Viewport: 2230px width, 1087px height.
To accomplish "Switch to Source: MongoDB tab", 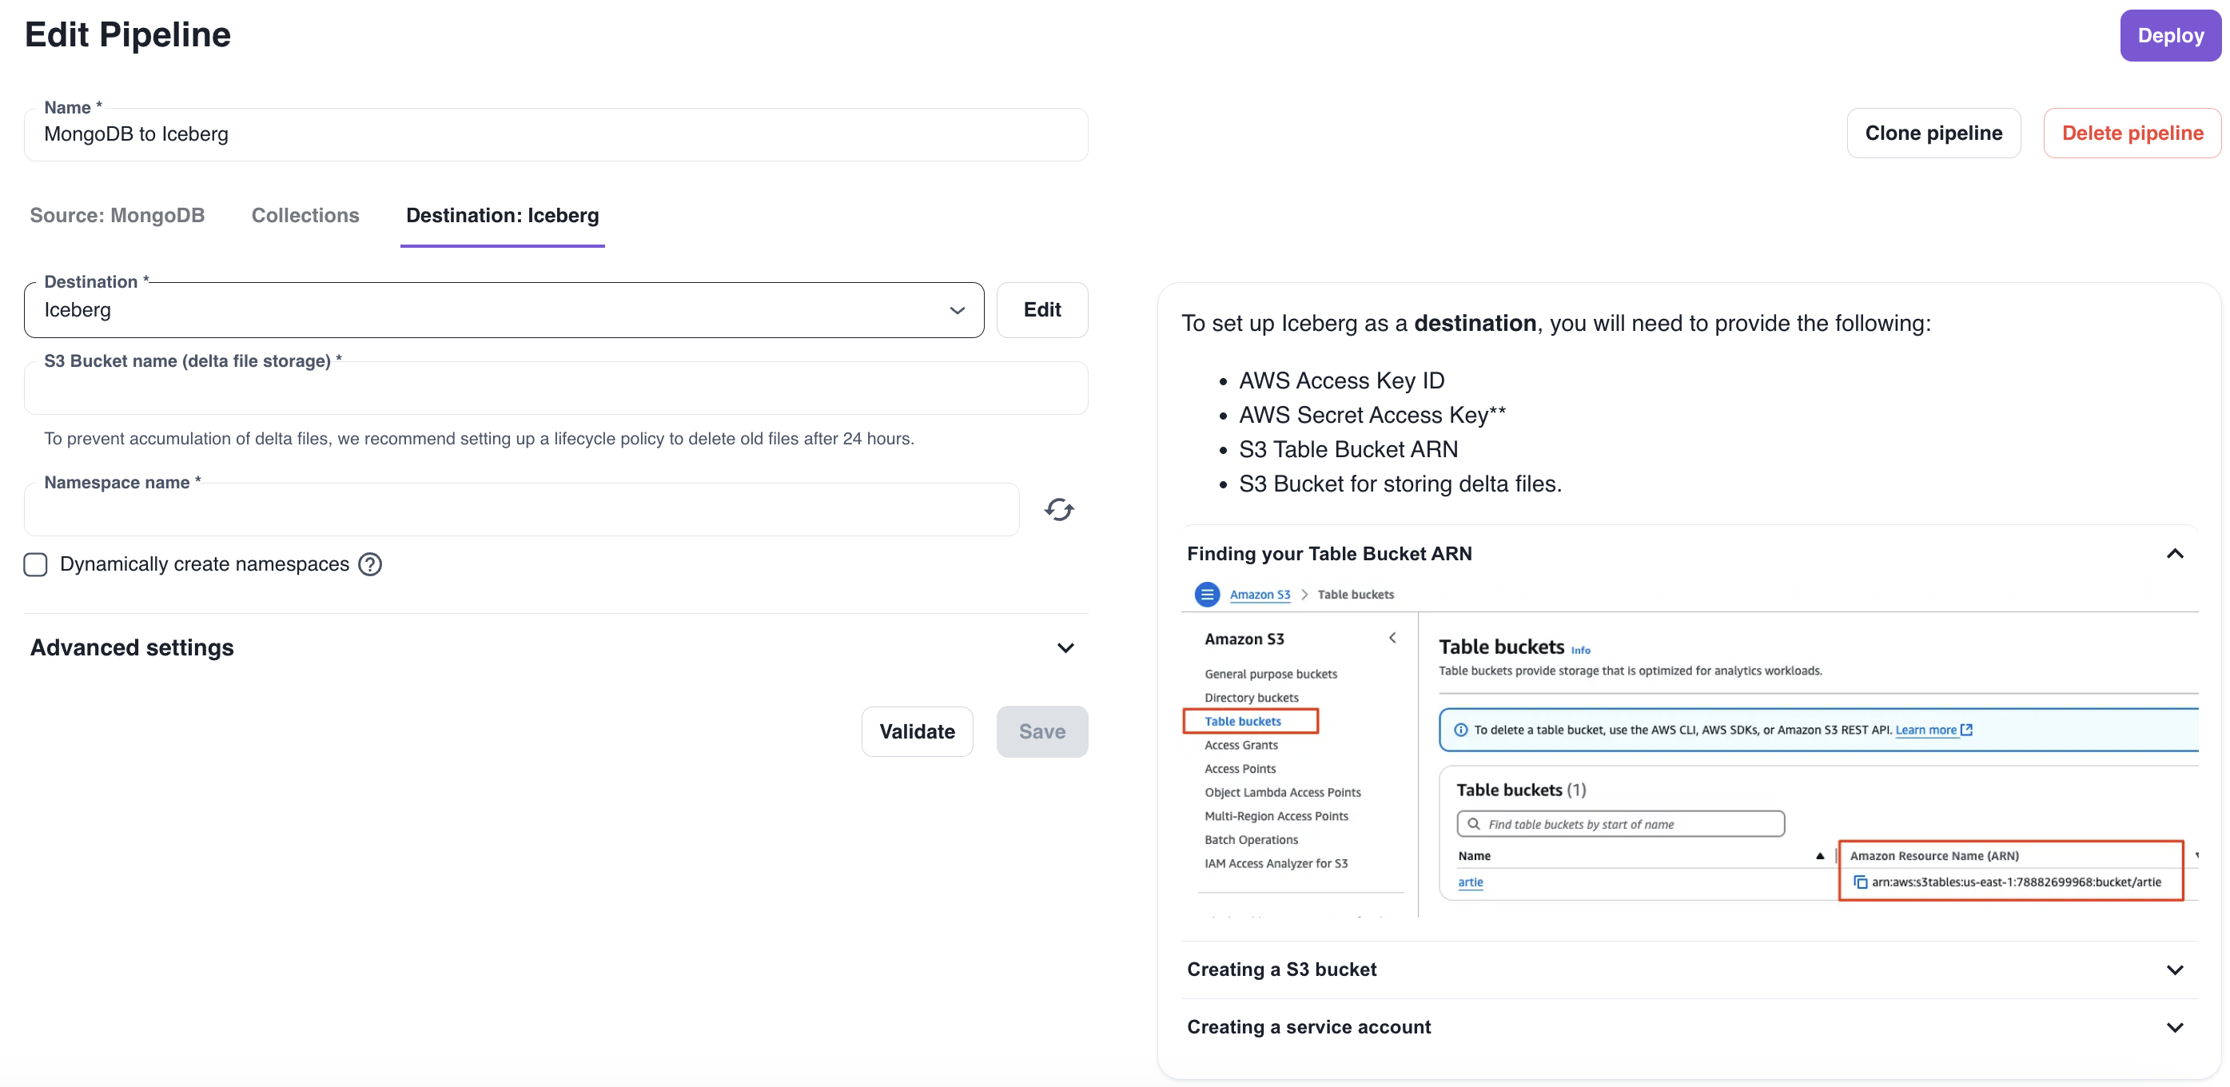I will click(117, 216).
